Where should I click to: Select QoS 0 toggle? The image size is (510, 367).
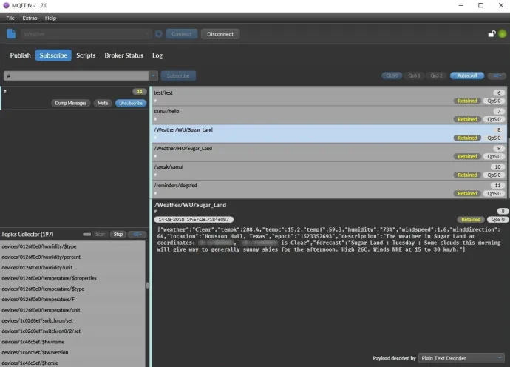(x=392, y=76)
